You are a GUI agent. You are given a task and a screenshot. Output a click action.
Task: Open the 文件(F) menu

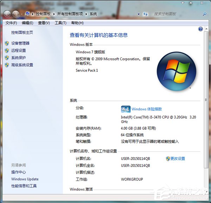(x=11, y=23)
